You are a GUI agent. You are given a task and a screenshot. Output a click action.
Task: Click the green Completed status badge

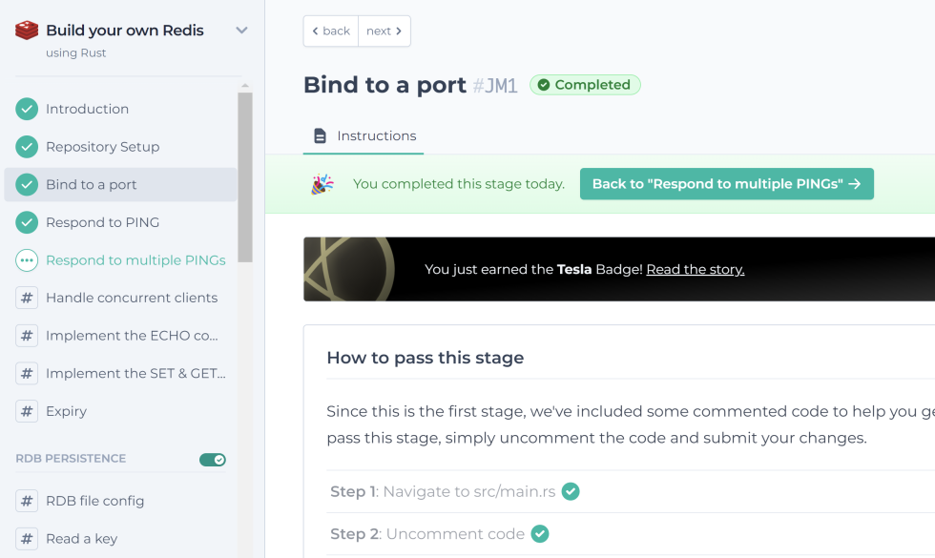coord(585,85)
